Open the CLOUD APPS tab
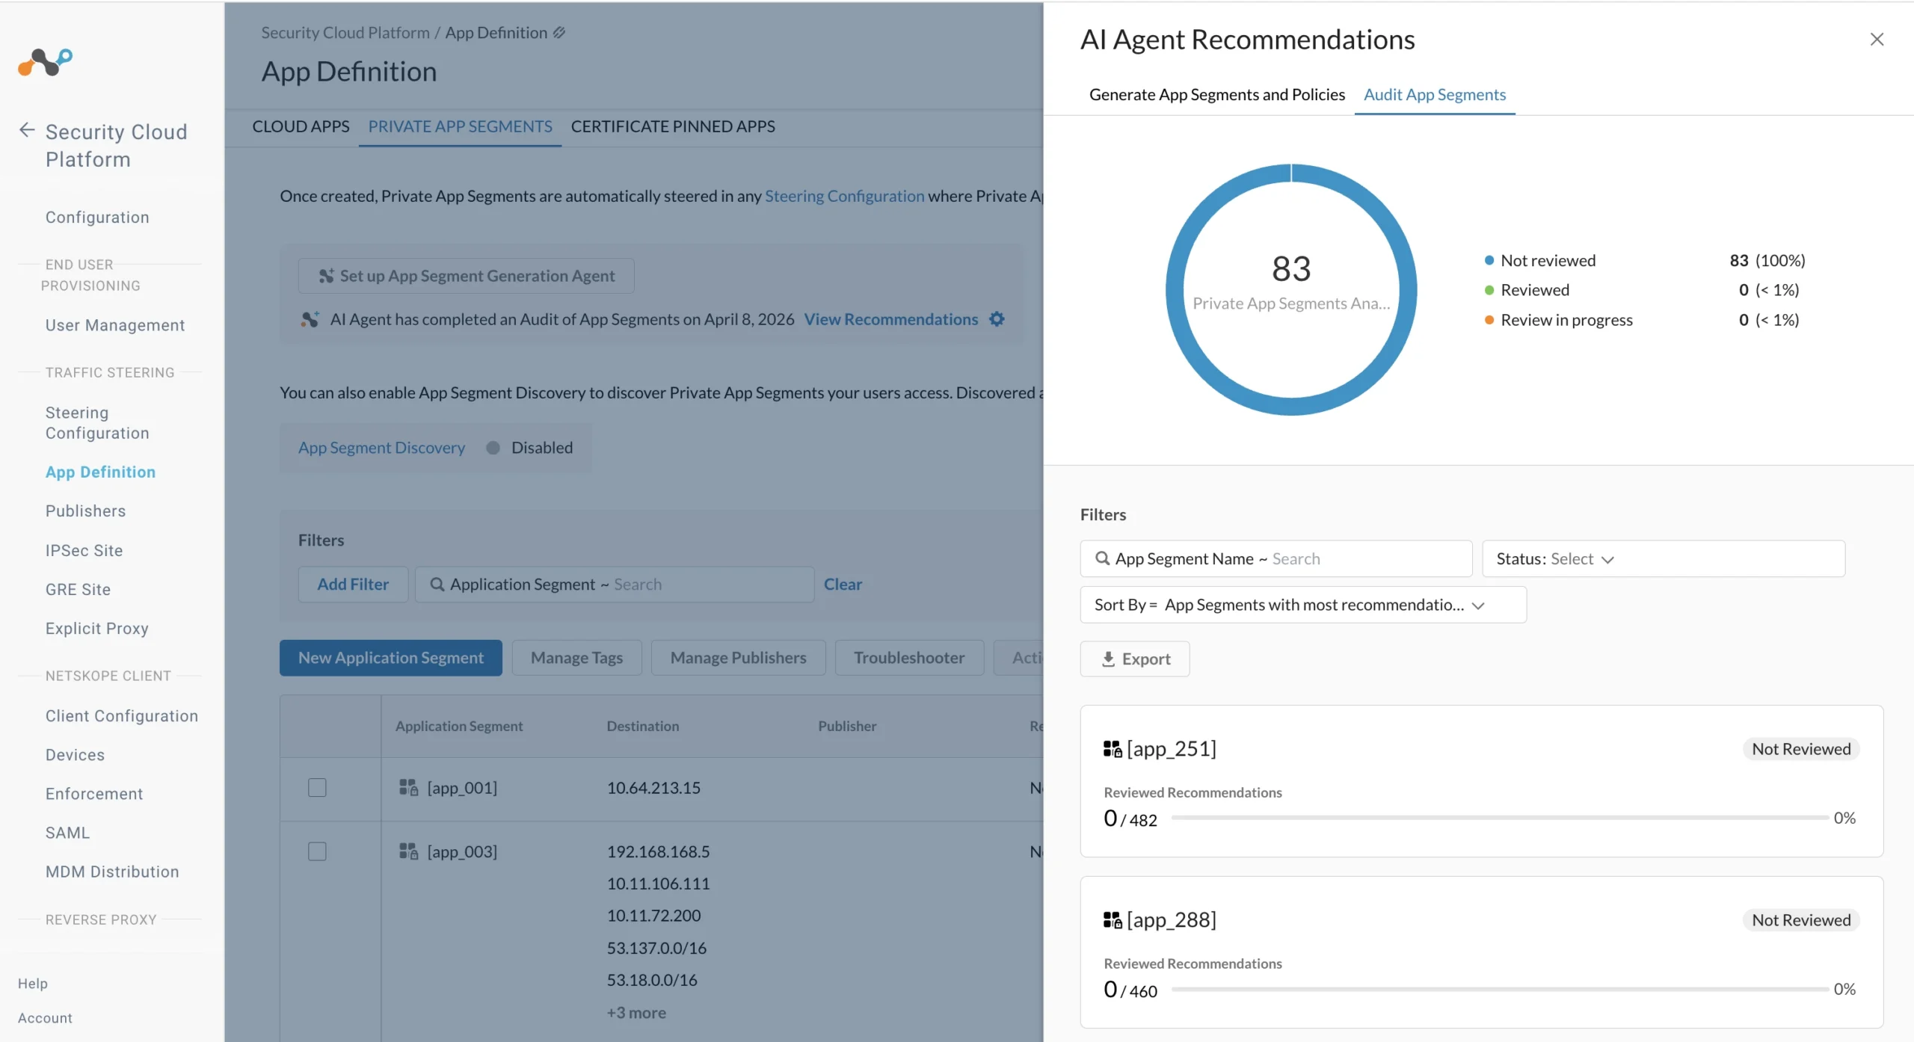Image resolution: width=1914 pixels, height=1042 pixels. point(301,126)
